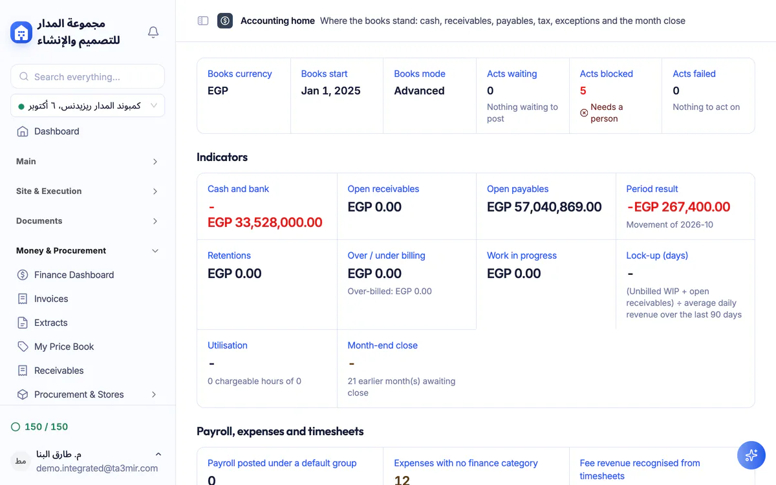This screenshot has width=776, height=485.
Task: Click the 150 / 150 credits indicator
Action: click(x=39, y=427)
